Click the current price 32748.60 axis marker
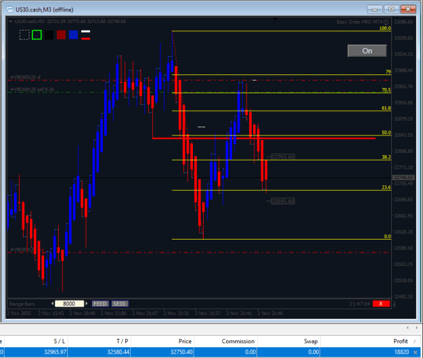 click(x=403, y=177)
